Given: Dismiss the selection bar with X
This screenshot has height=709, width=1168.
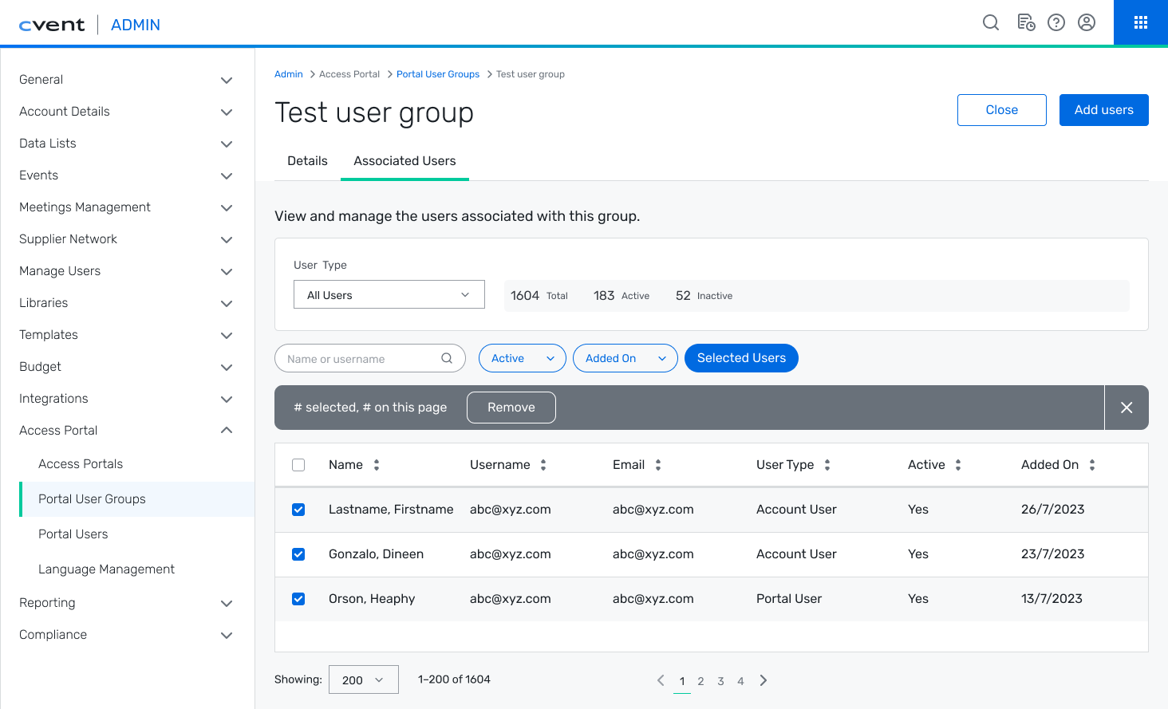Looking at the screenshot, I should pyautogui.click(x=1127, y=408).
